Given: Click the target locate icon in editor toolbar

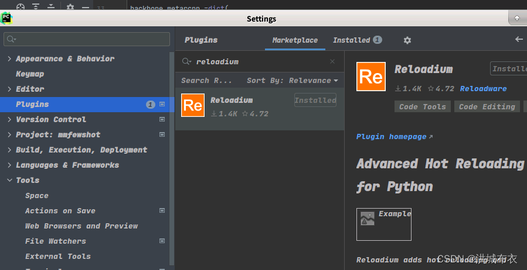Looking at the screenshot, I should [21, 6].
